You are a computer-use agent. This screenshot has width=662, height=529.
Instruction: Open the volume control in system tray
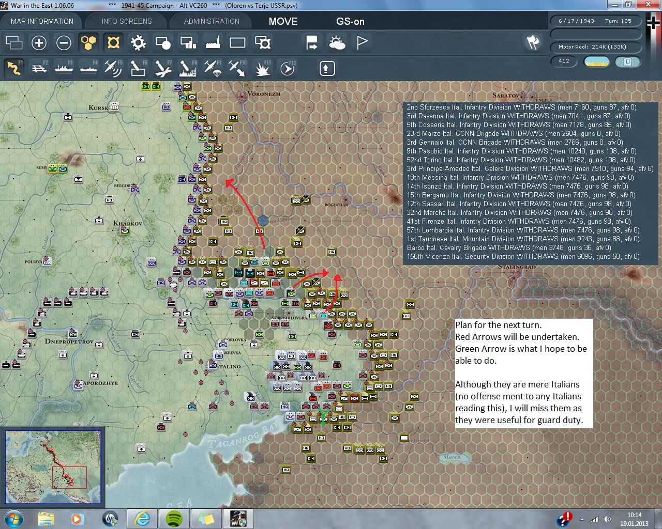pos(607,519)
